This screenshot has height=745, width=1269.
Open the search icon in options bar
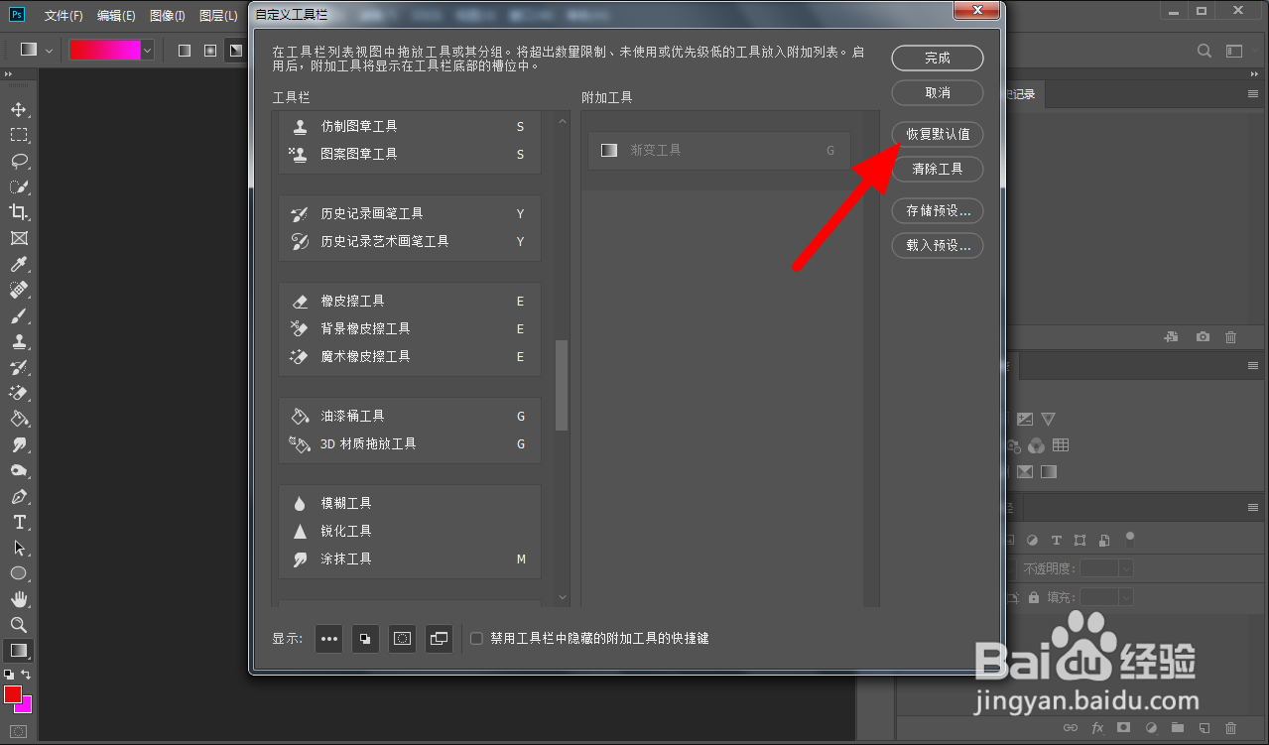pyautogui.click(x=1205, y=51)
